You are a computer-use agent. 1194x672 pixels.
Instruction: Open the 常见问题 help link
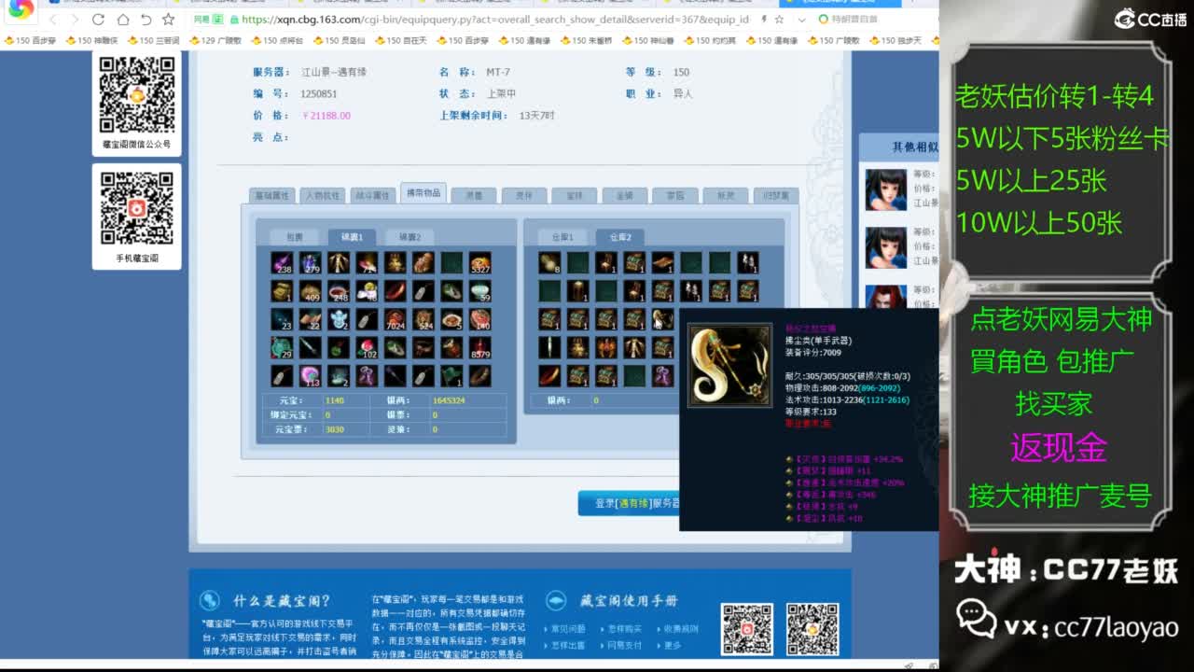click(x=568, y=629)
